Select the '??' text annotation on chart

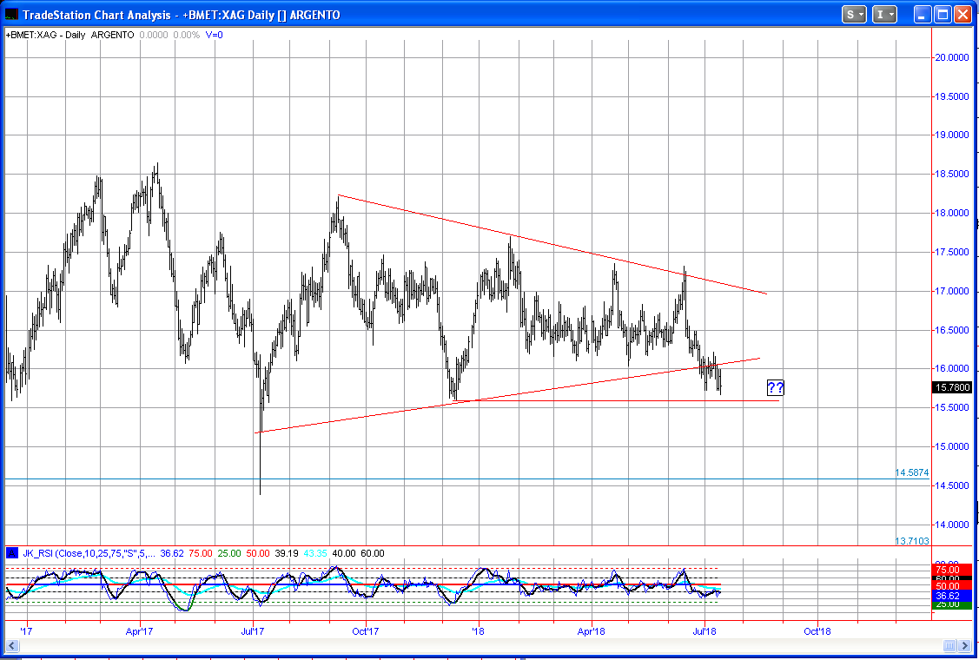coord(775,387)
